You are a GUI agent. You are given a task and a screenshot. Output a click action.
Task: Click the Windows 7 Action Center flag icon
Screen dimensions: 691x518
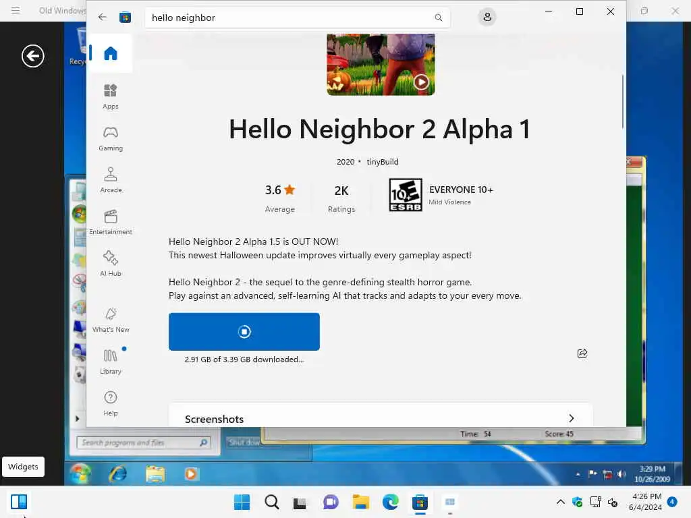click(x=592, y=474)
